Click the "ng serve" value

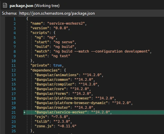pos(64,42)
